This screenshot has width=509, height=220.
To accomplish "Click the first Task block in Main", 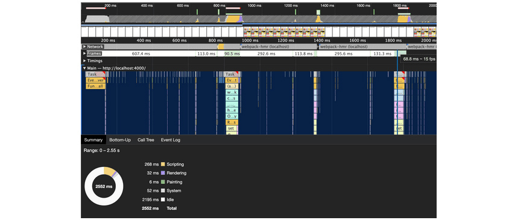I will point(93,74).
